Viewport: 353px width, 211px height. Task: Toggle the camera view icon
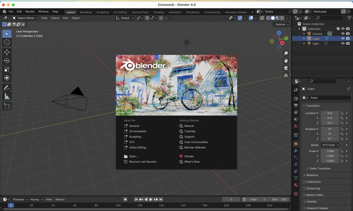(x=286, y=68)
